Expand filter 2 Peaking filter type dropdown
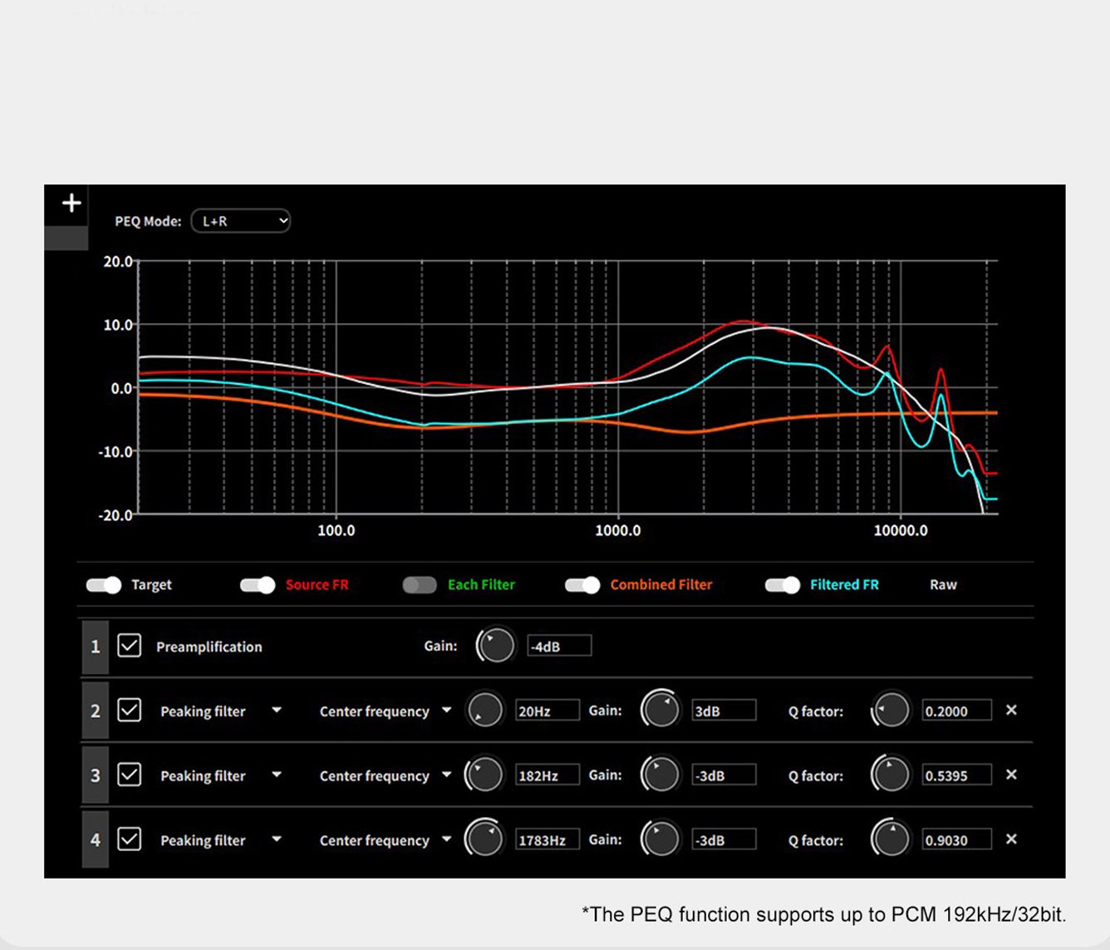Screen dimensions: 1110x950 277,711
